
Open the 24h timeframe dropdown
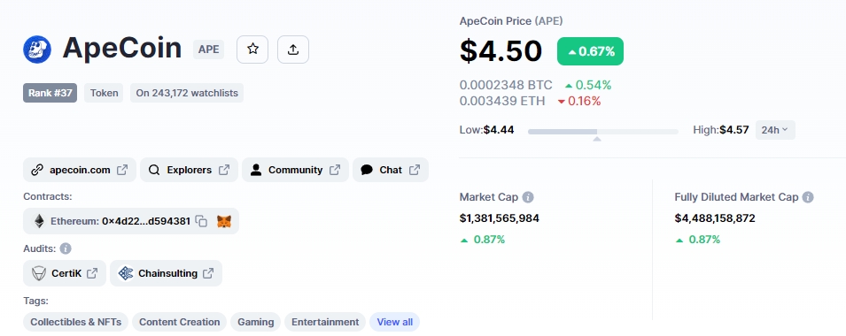[775, 130]
